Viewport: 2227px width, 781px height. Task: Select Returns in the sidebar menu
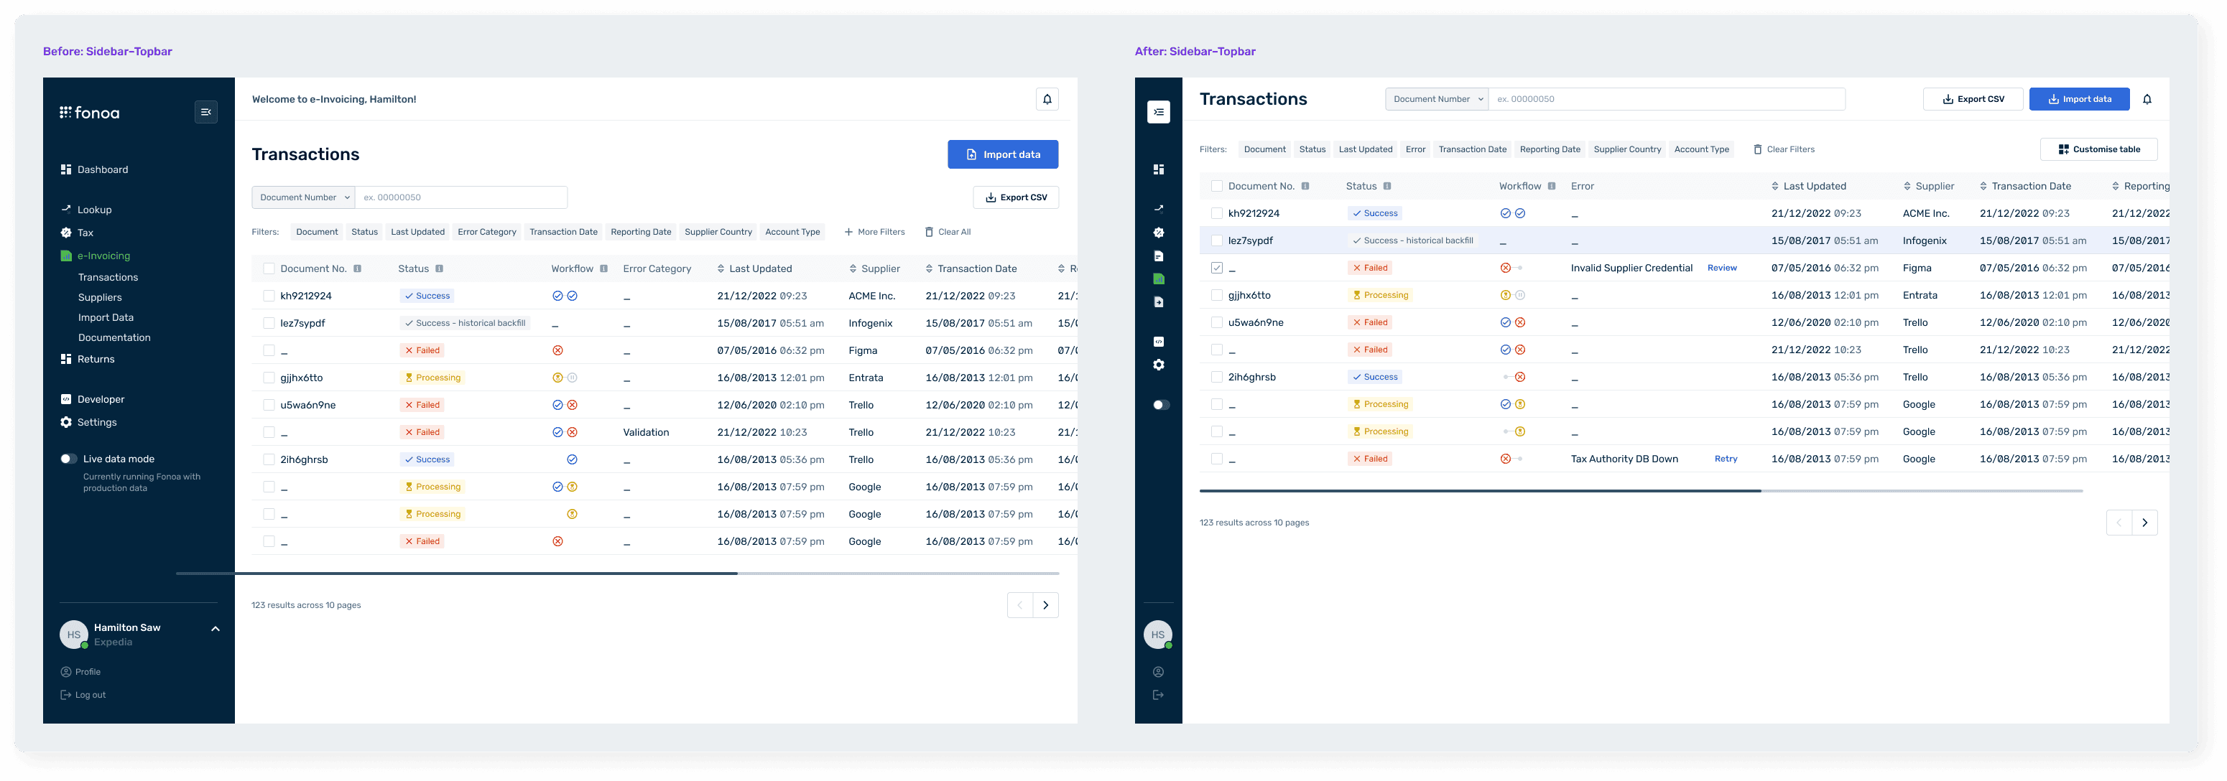pos(95,360)
